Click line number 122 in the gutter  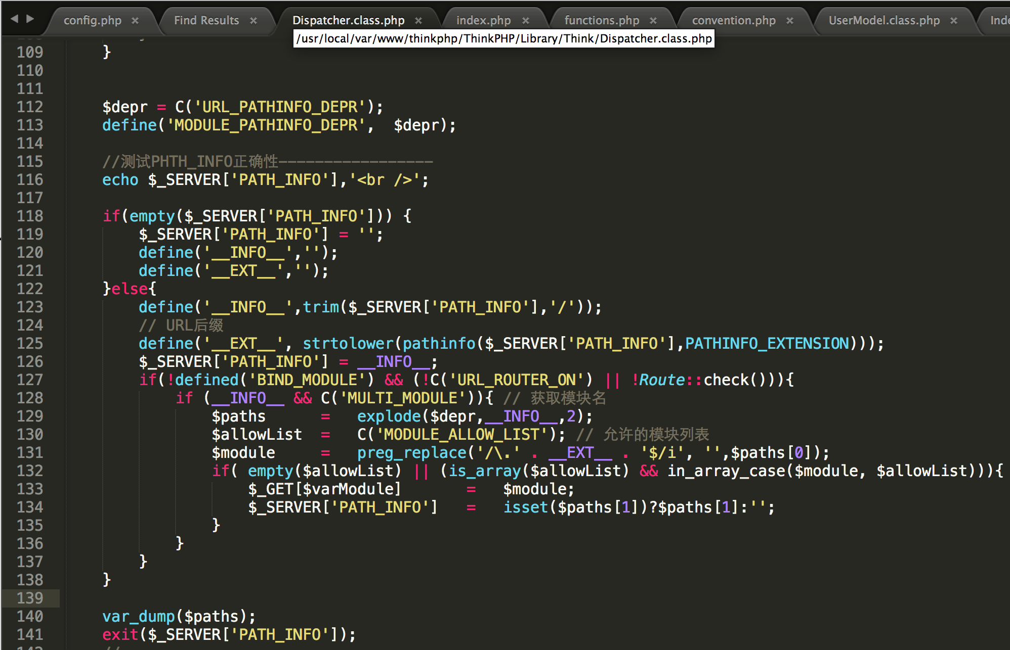tap(30, 289)
